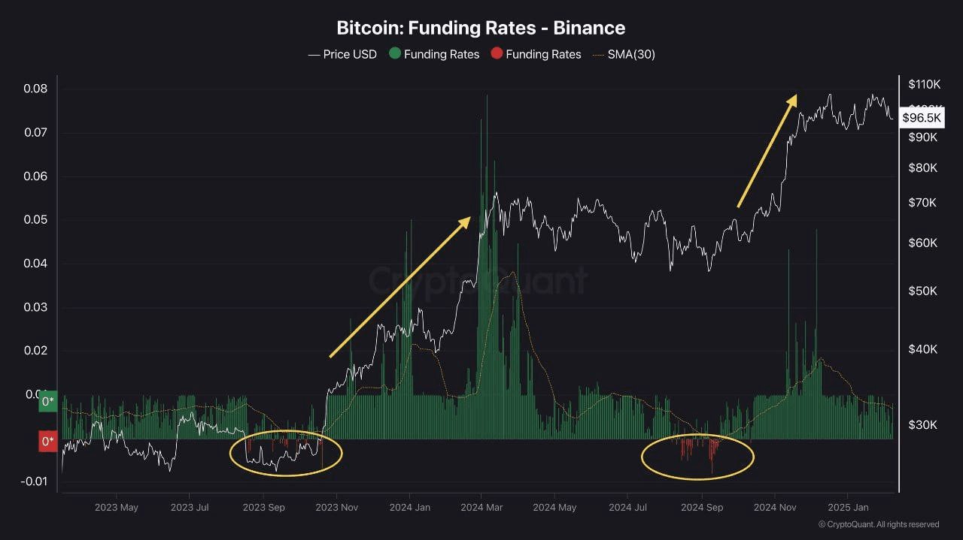This screenshot has width=963, height=540.
Task: Click the red 0* axis tag
Action: point(48,442)
